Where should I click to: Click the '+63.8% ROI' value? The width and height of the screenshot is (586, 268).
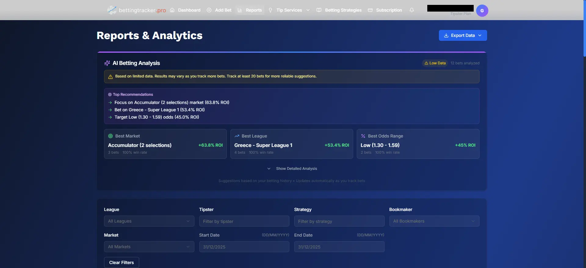[x=211, y=145]
